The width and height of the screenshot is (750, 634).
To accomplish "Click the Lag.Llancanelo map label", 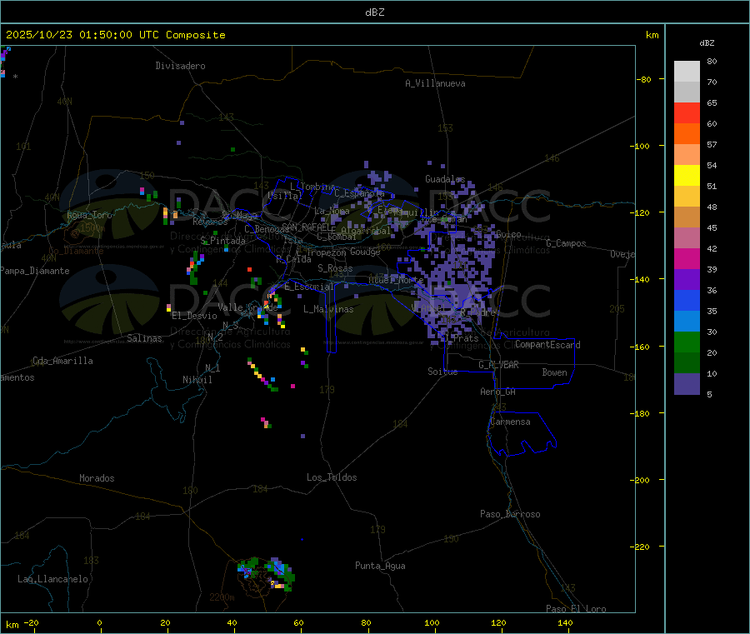I will (53, 579).
